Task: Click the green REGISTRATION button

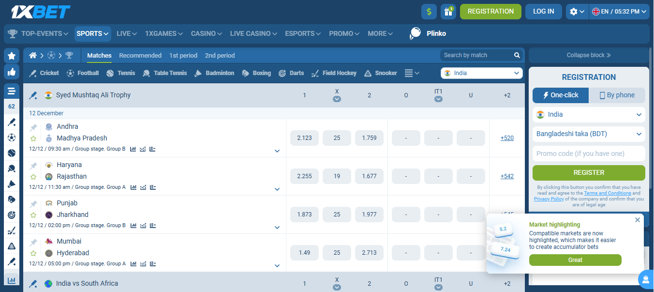Action: click(490, 11)
